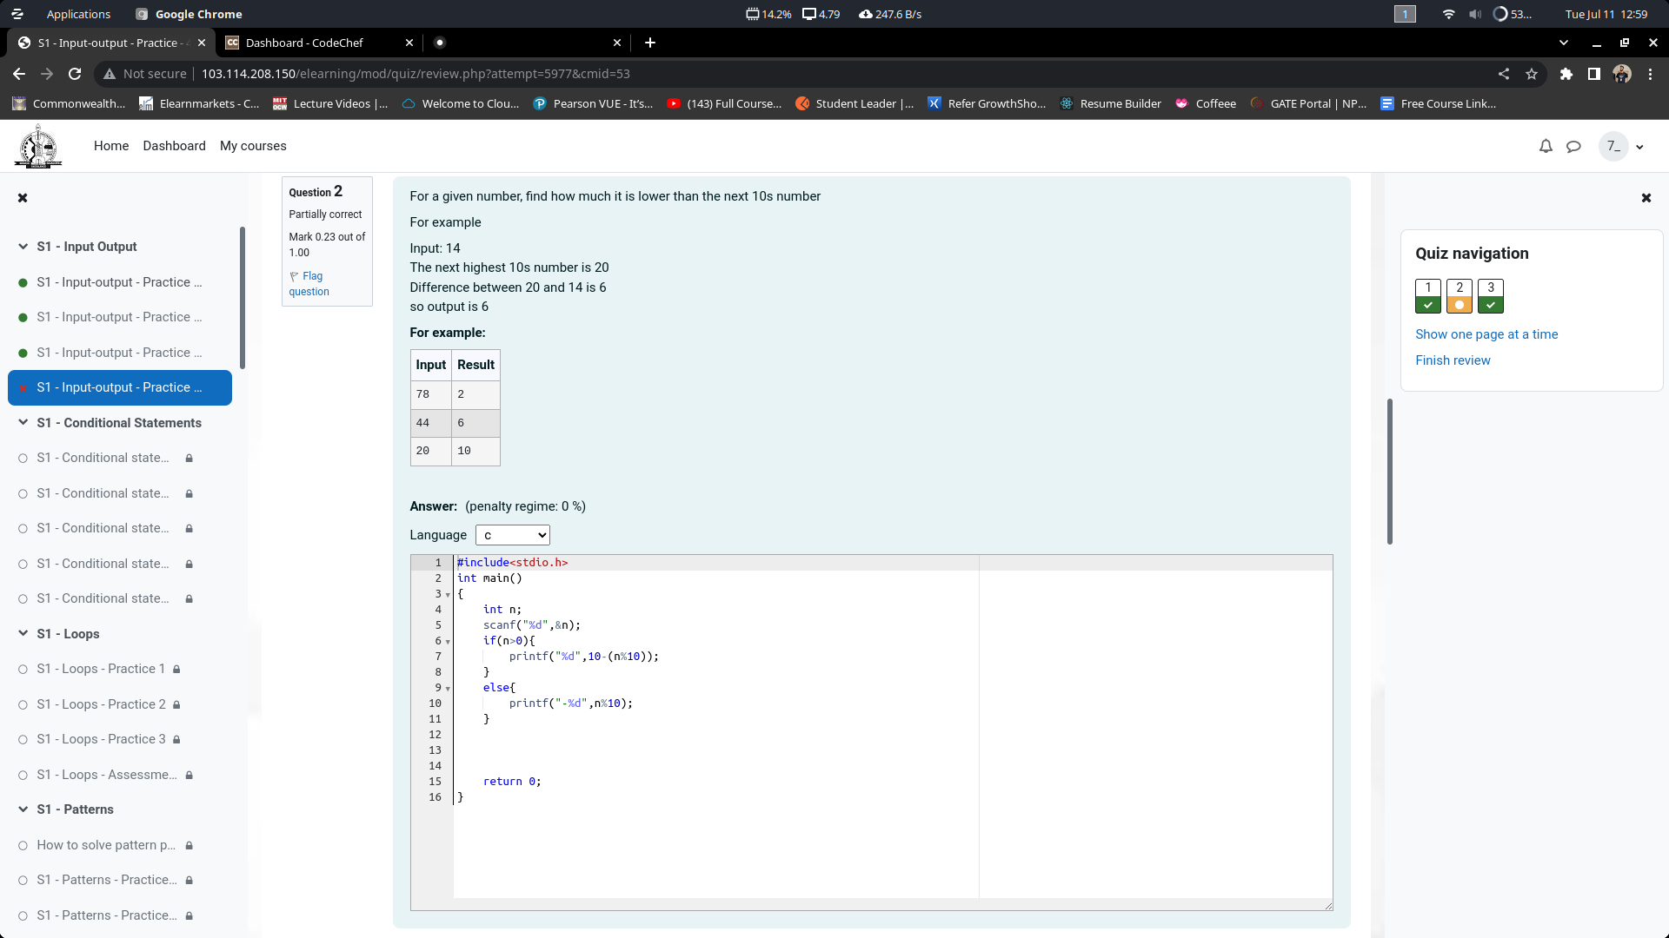1669x938 pixels.
Task: Switch to Dashboard - CodeChef tab
Action: click(x=304, y=43)
